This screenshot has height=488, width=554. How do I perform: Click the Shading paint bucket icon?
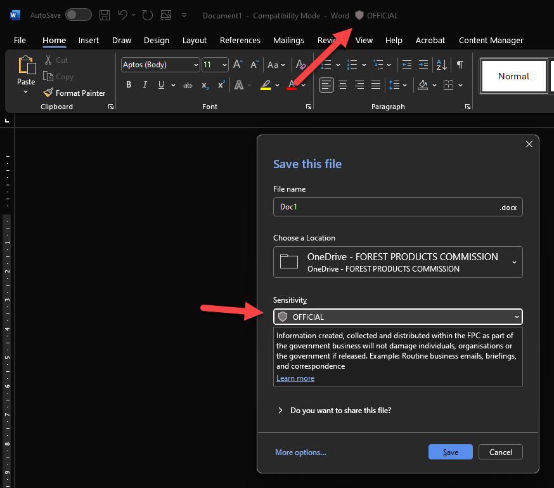click(423, 85)
